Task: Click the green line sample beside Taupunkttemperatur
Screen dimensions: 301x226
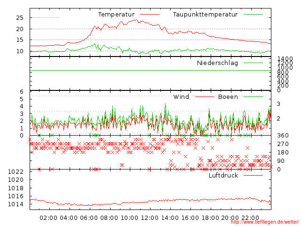Action: [x=253, y=15]
